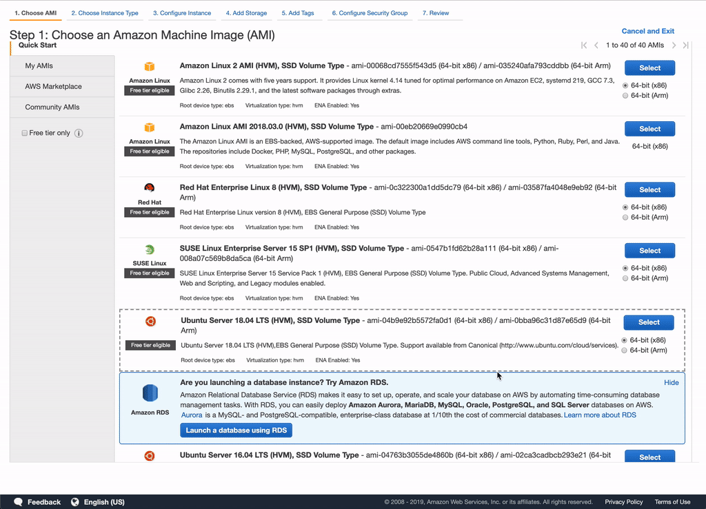Open My AMIs in the sidebar
Screen dimensions: 706x509
(62, 65)
